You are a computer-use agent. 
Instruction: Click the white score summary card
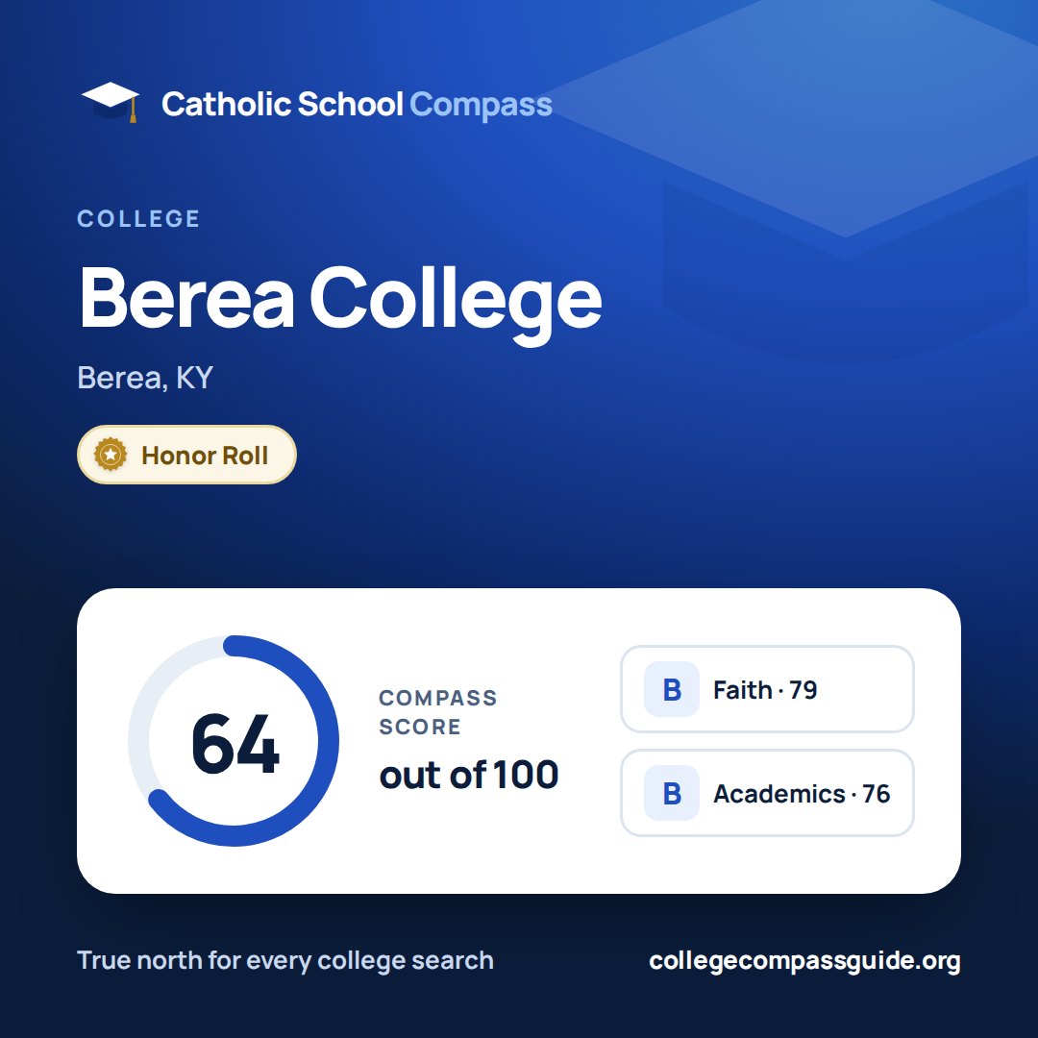(519, 741)
